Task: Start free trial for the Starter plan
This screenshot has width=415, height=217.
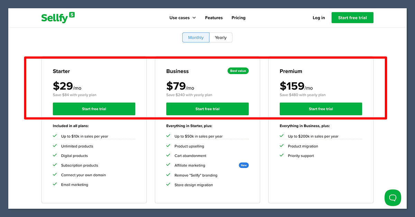Action: 94,108
